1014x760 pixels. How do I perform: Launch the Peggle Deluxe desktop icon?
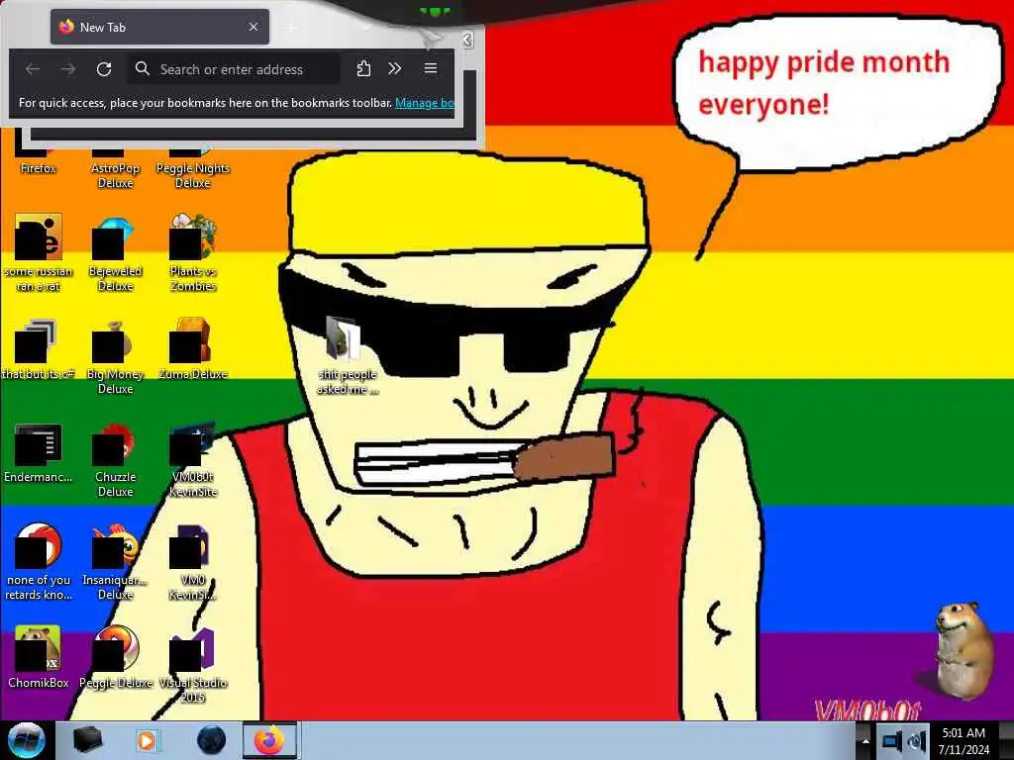point(115,657)
